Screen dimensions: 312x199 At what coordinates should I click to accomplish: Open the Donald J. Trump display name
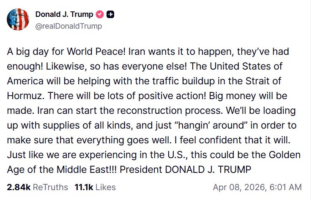(x=64, y=14)
